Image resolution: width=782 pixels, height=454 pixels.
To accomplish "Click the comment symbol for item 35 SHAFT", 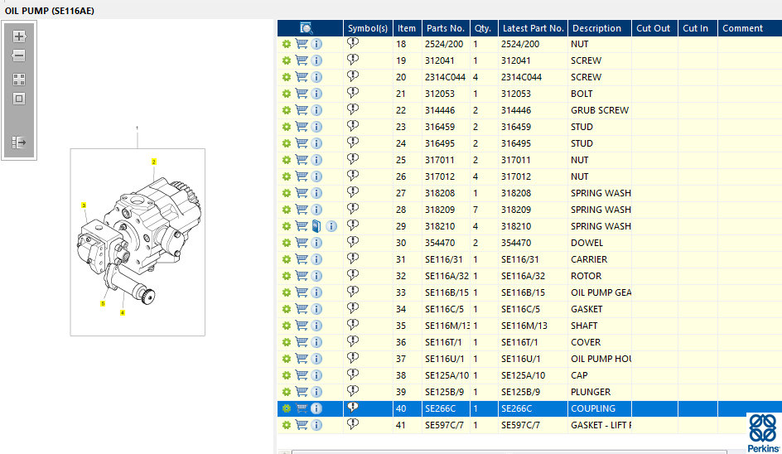I will pyautogui.click(x=353, y=326).
